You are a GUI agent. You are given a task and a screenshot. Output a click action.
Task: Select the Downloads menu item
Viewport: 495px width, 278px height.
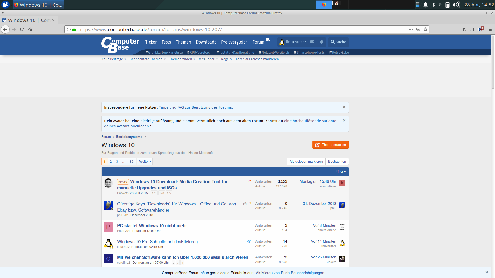tap(206, 42)
